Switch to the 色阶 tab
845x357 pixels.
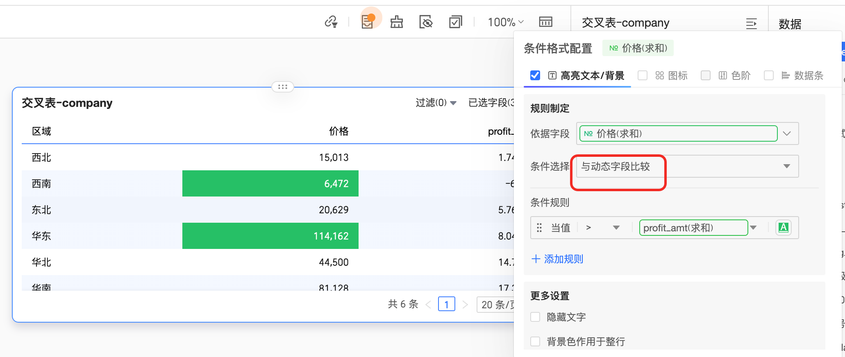pos(740,75)
